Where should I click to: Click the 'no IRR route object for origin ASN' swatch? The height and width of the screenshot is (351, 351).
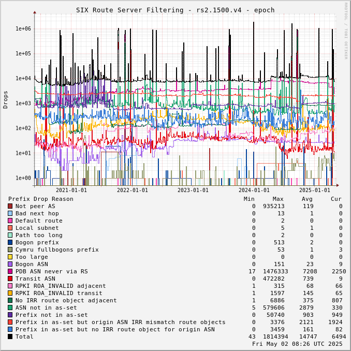point(10,329)
